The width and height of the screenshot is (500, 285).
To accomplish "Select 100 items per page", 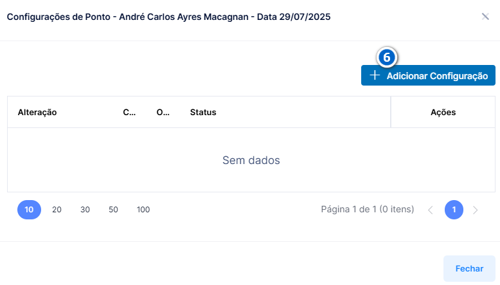I will pyautogui.click(x=143, y=210).
